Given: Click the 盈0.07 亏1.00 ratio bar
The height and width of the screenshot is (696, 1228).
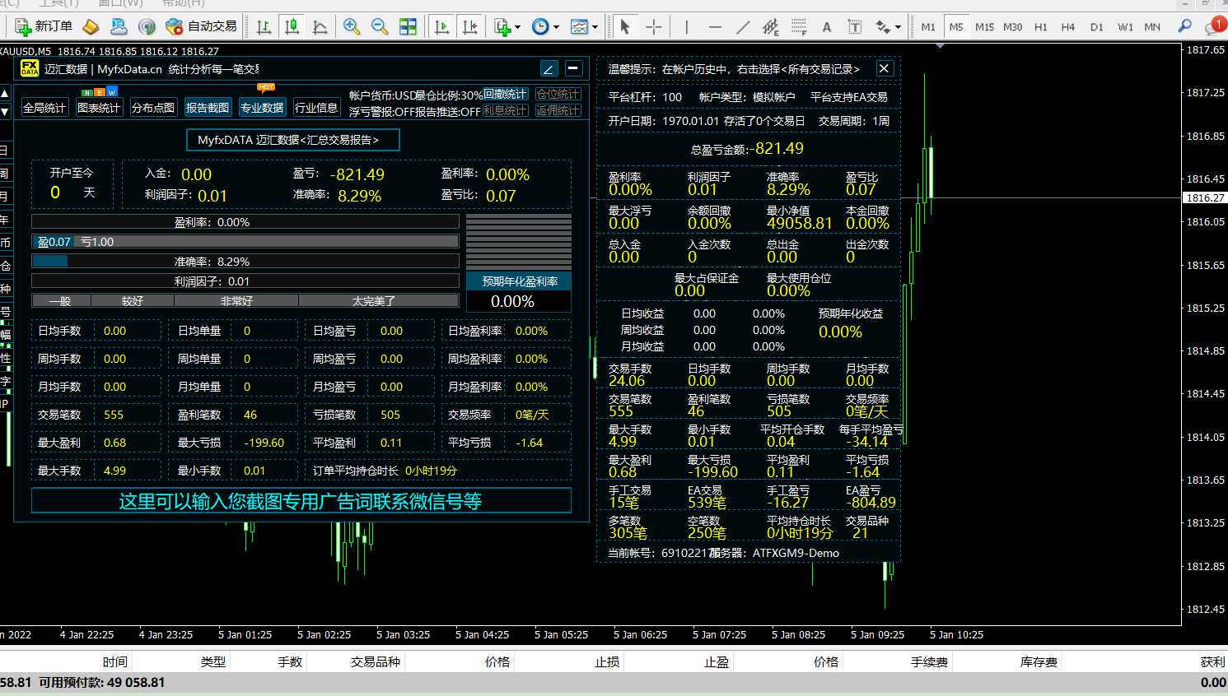Looking at the screenshot, I should (x=245, y=242).
